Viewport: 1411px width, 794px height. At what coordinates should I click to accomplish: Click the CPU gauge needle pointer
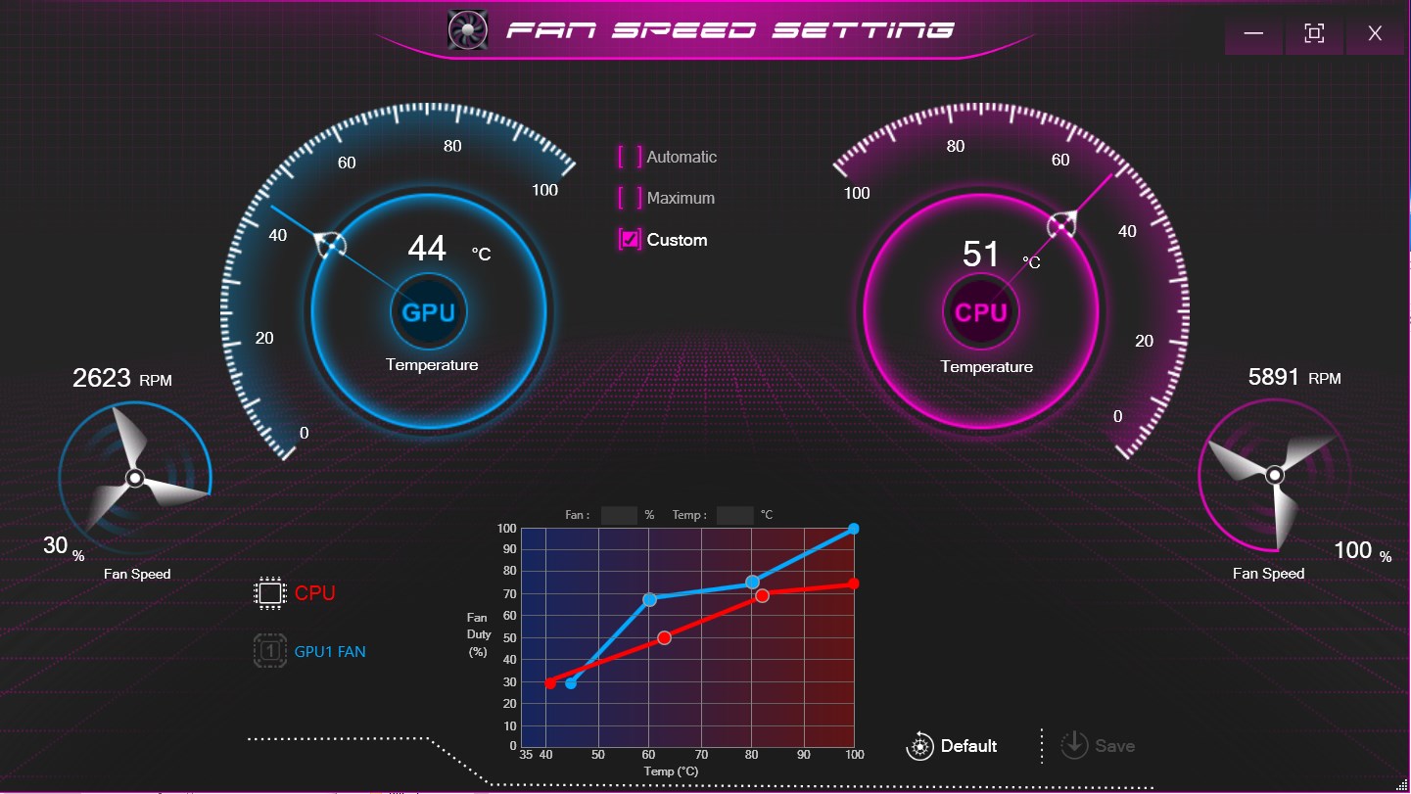[1060, 226]
